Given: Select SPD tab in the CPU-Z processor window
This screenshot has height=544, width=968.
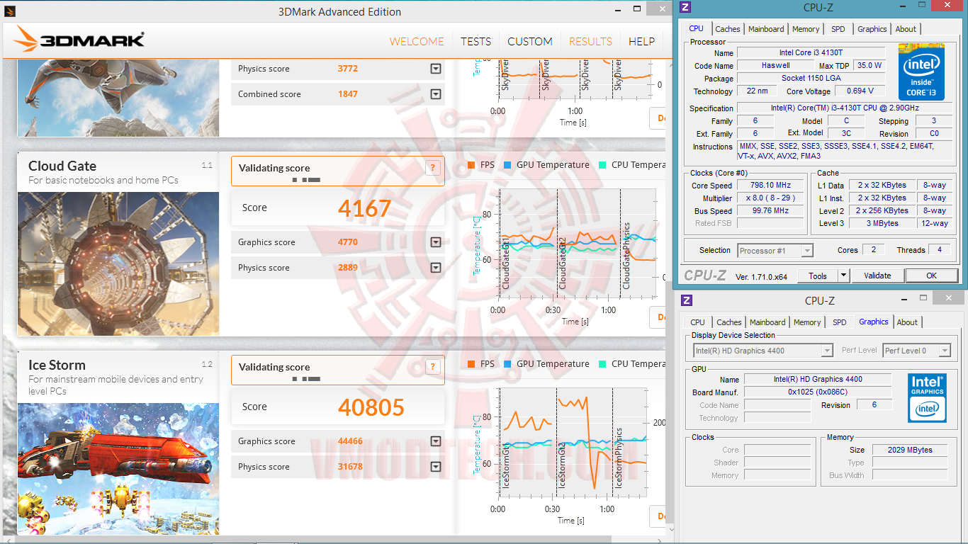Looking at the screenshot, I should click(838, 29).
